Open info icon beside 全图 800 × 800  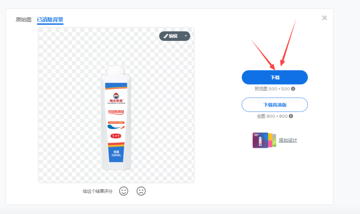[291, 116]
